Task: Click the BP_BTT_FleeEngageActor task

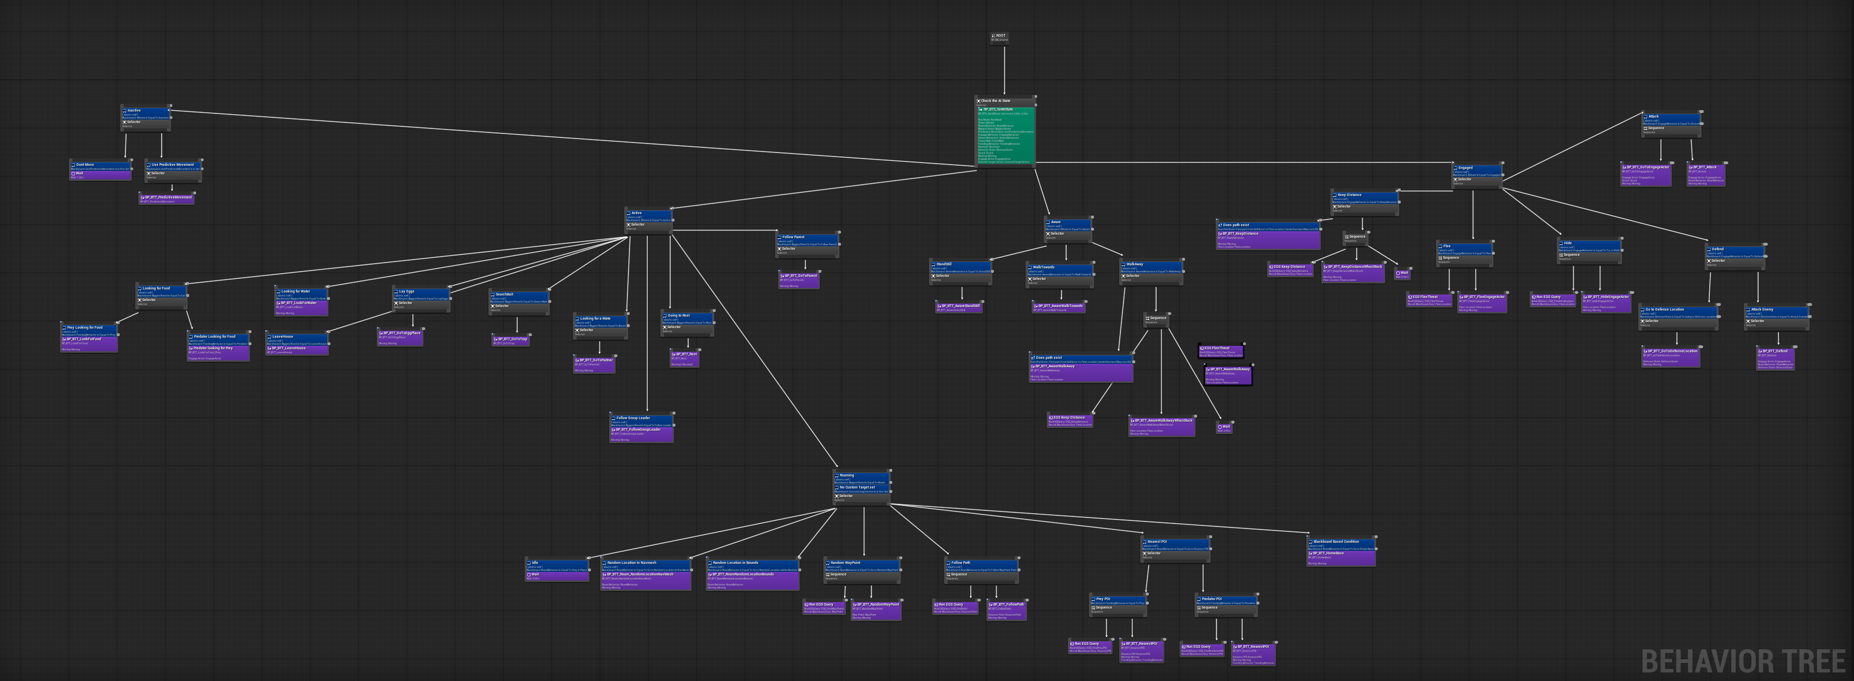Action: coord(1482,303)
